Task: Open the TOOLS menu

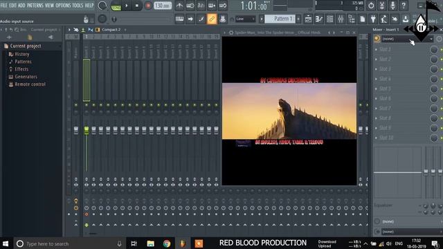Action: click(x=78, y=6)
